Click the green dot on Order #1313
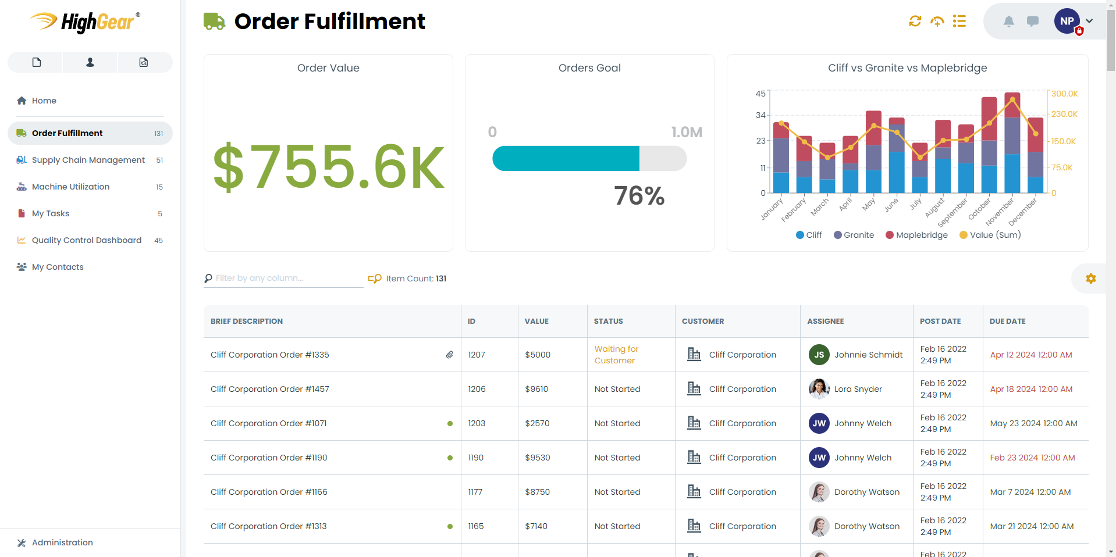This screenshot has height=557, width=1116. click(x=450, y=526)
